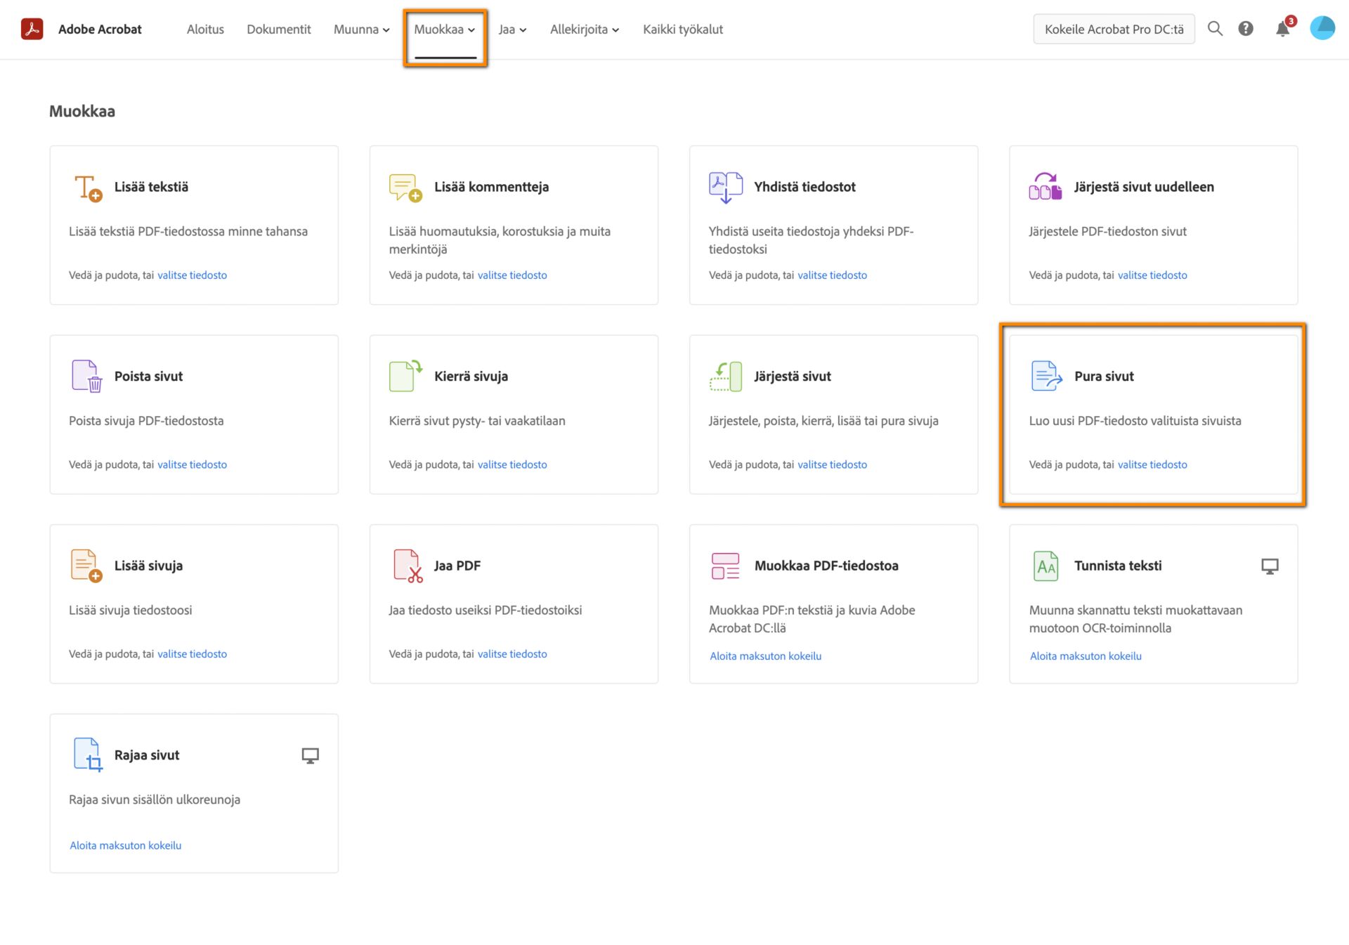1349x945 pixels.
Task: Click the Poista sivut trash page icon
Action: click(x=87, y=376)
